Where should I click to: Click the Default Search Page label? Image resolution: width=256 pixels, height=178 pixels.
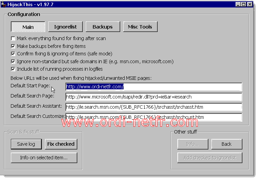32,96
